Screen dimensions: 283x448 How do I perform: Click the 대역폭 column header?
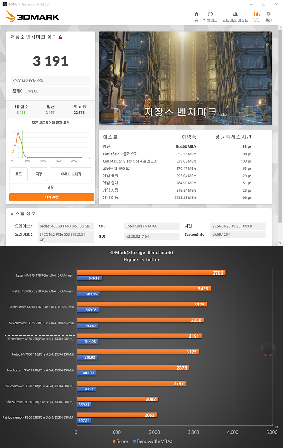point(189,137)
